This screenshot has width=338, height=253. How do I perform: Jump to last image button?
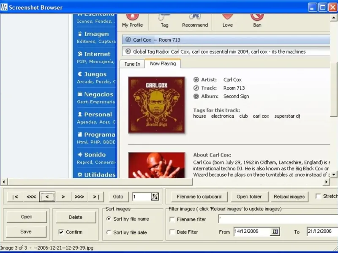click(x=96, y=196)
